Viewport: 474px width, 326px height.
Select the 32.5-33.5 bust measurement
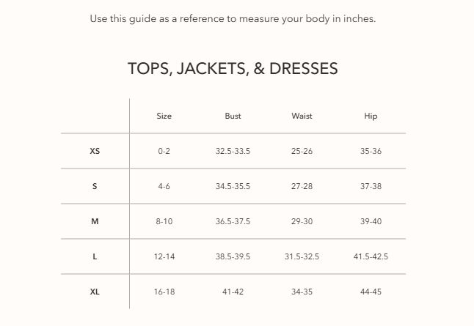pyautogui.click(x=233, y=151)
